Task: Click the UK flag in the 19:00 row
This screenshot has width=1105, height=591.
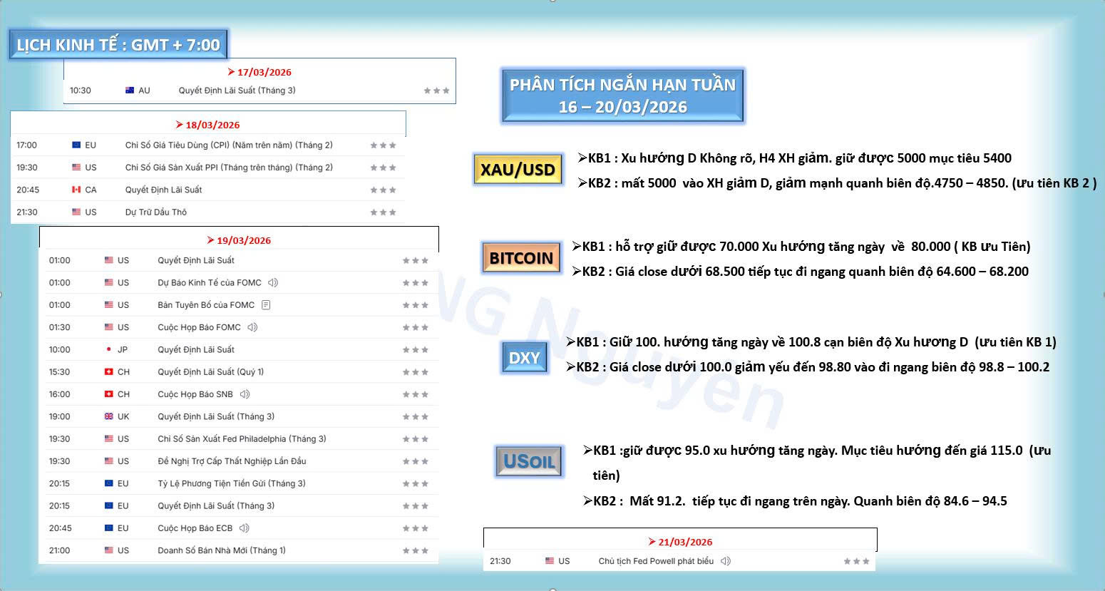Action: point(108,416)
